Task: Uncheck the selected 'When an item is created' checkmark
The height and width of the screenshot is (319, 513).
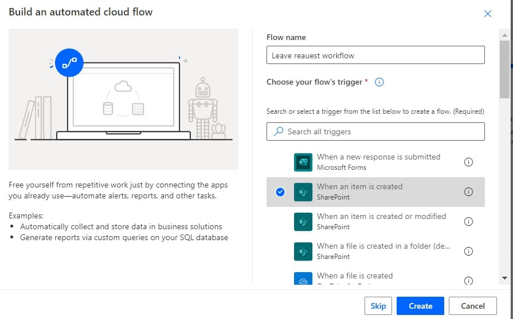Action: [x=280, y=192]
